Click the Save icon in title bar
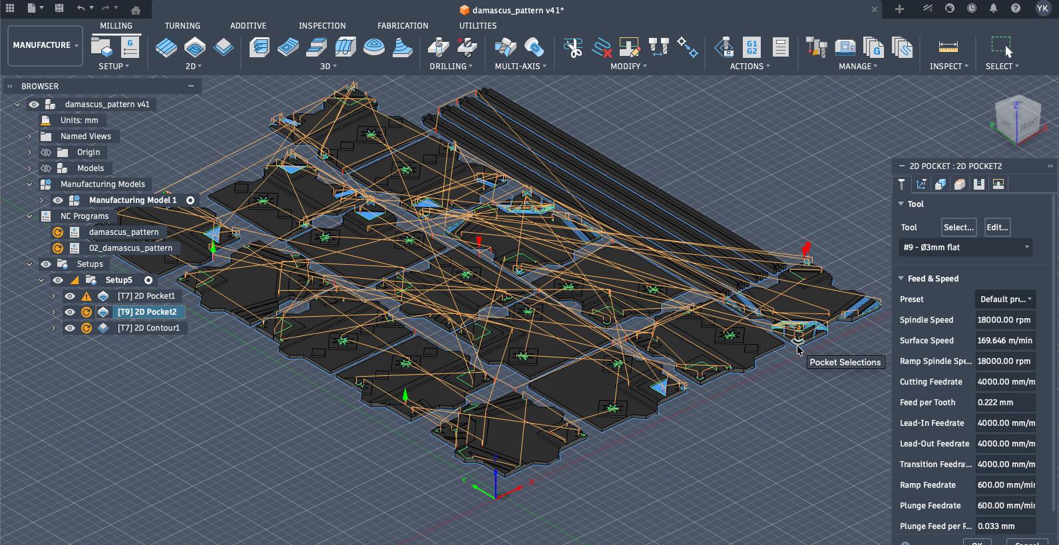 click(59, 9)
